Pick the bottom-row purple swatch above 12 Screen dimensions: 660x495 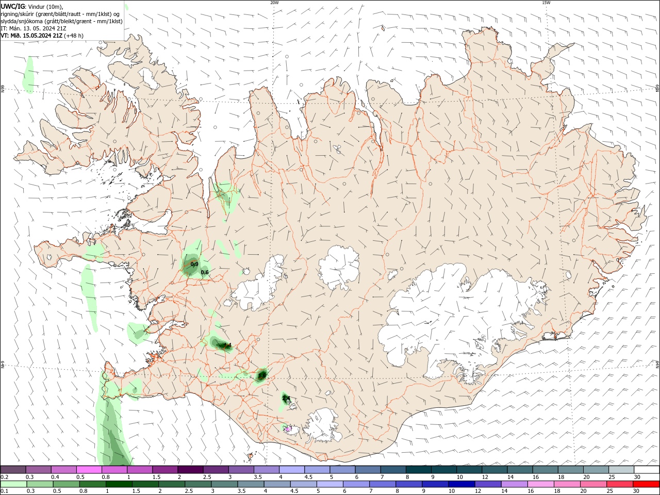(488, 484)
